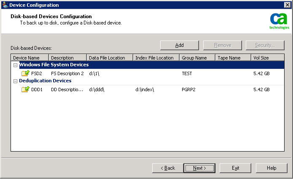293x179 pixels.
Task: Collapse the Windows File System Devices group
Action: pyautogui.click(x=16, y=65)
